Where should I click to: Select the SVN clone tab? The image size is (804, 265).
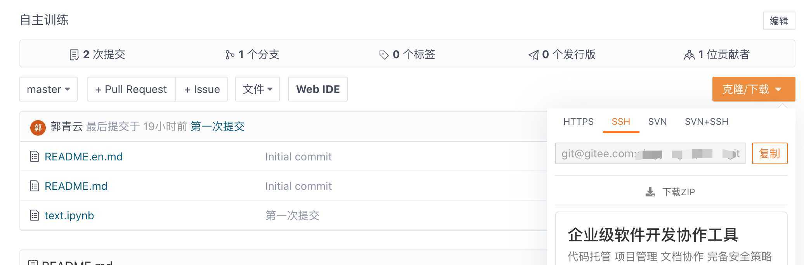[x=657, y=122]
